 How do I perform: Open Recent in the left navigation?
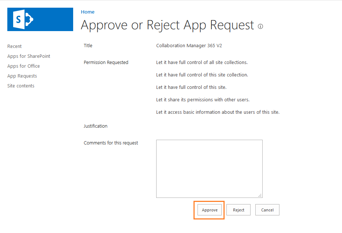[14, 46]
